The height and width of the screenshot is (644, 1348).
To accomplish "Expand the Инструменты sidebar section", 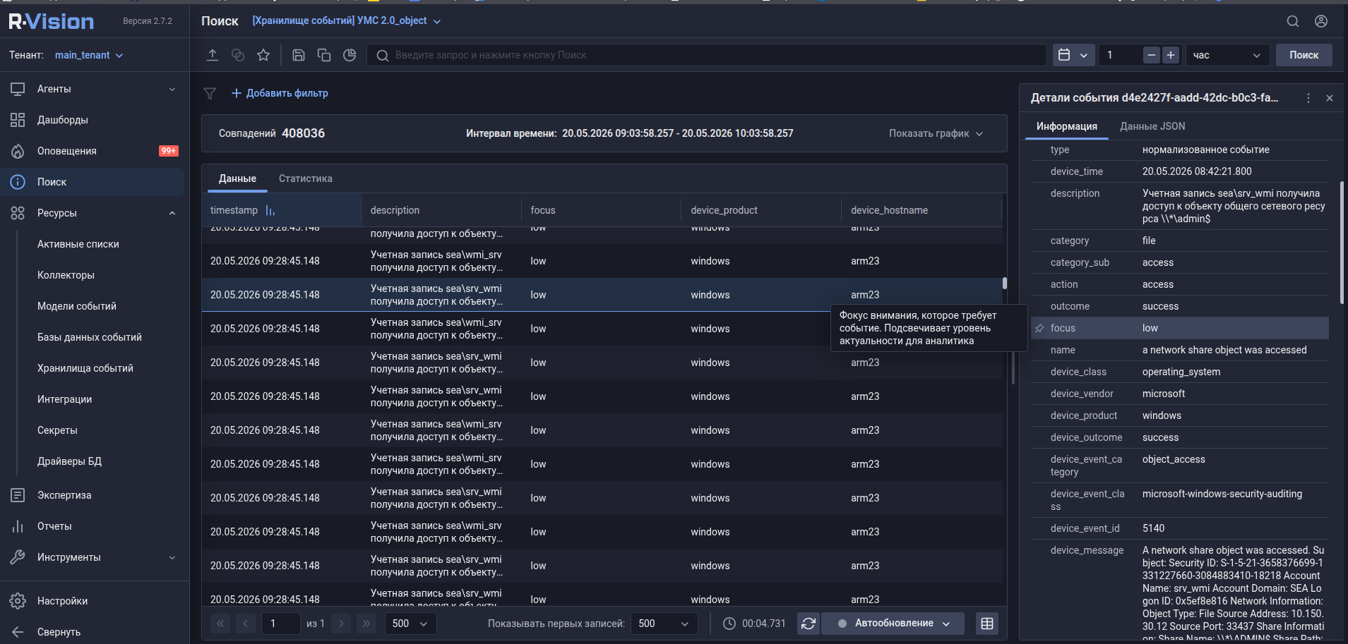I will (95, 557).
